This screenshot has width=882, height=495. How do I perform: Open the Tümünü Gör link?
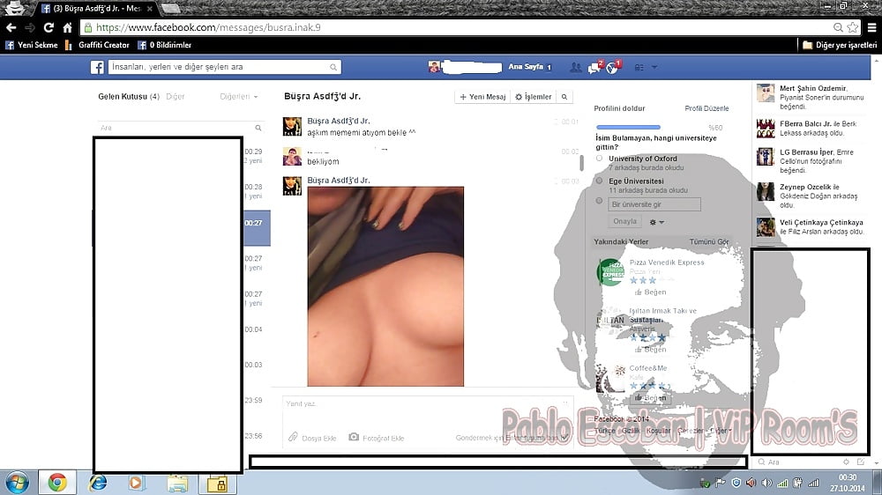pyautogui.click(x=709, y=241)
